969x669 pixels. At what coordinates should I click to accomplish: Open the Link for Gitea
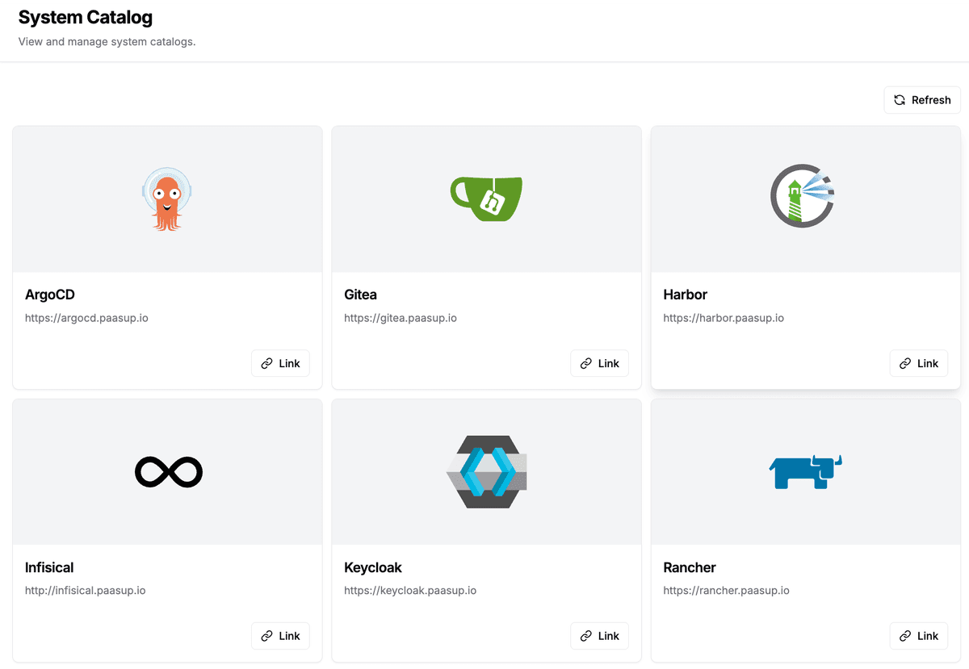point(599,363)
